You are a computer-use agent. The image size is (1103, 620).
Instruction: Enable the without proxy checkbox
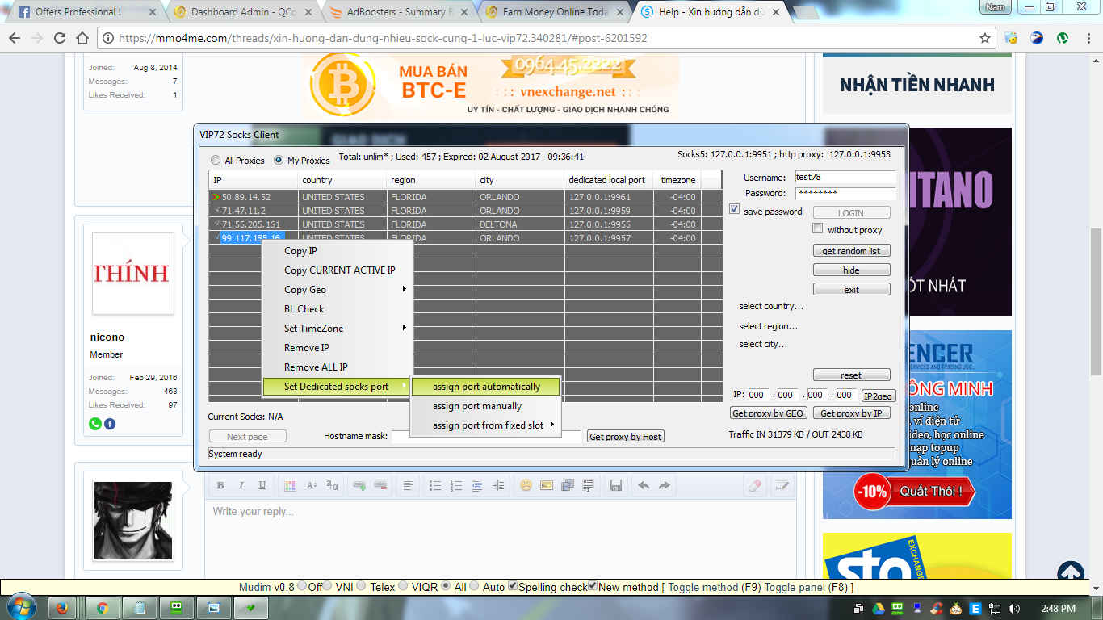[x=818, y=229]
